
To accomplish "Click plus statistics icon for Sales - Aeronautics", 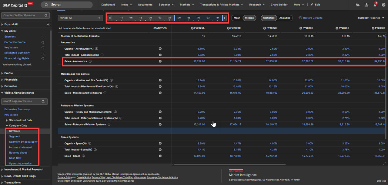I will tap(160, 61).
